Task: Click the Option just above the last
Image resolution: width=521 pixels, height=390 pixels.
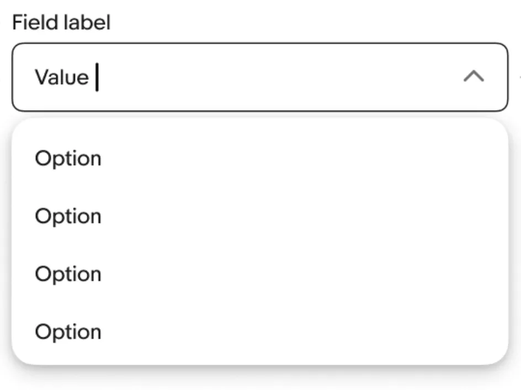Action: tap(68, 274)
